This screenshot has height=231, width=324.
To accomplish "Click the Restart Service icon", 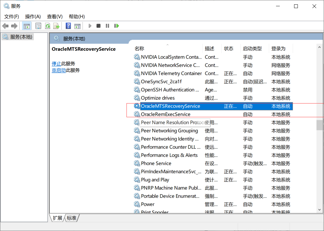I will pyautogui.click(x=117, y=26).
